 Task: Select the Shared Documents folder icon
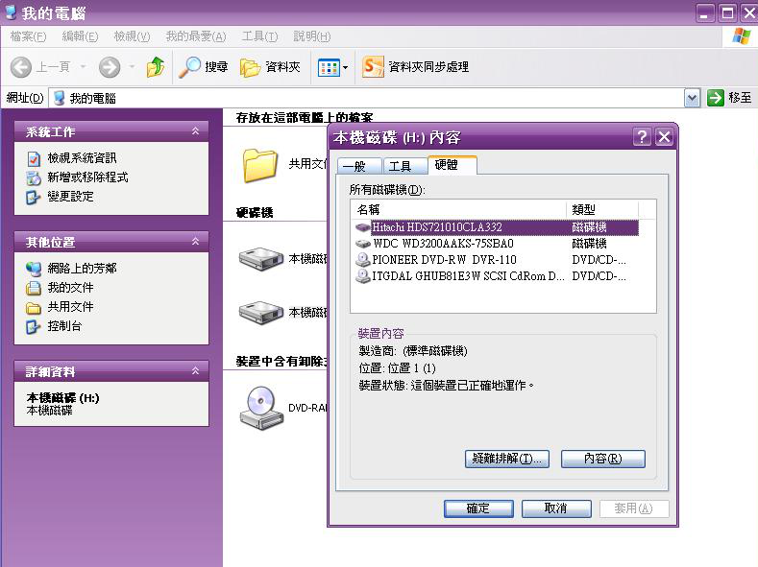click(x=260, y=166)
